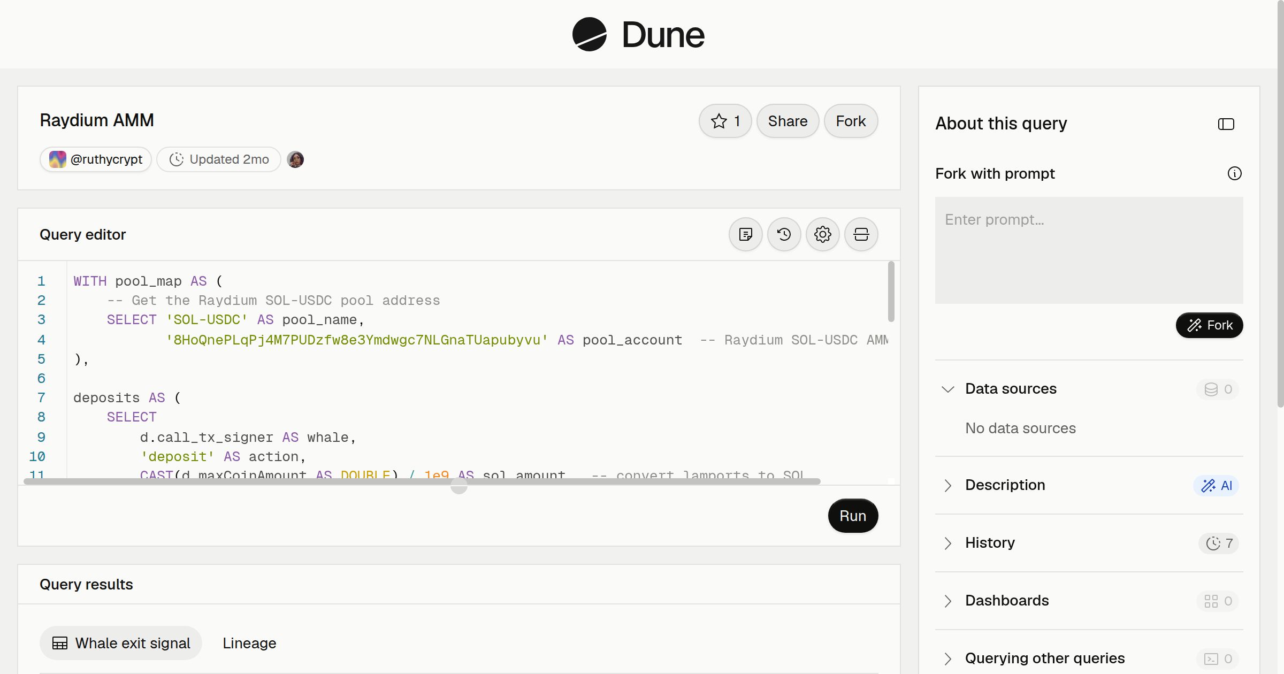Click the Dune logo
The height and width of the screenshot is (674, 1284).
638,34
